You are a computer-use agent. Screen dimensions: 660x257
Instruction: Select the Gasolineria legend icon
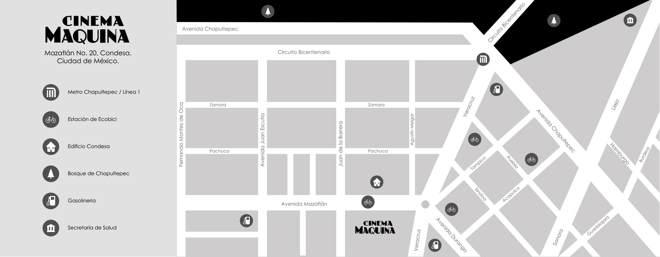pyautogui.click(x=51, y=201)
